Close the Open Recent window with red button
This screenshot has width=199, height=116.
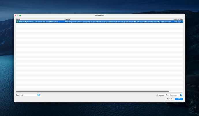click(x=16, y=15)
